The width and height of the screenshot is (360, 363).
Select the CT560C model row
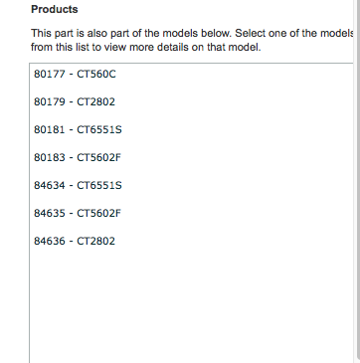pyautogui.click(x=75, y=74)
